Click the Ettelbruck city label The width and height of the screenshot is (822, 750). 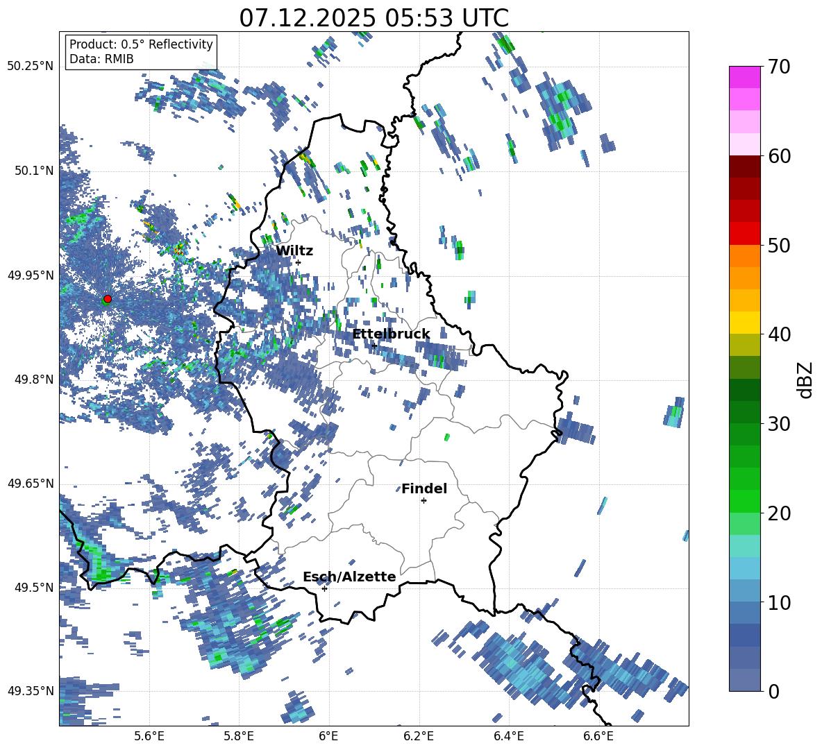(x=391, y=334)
